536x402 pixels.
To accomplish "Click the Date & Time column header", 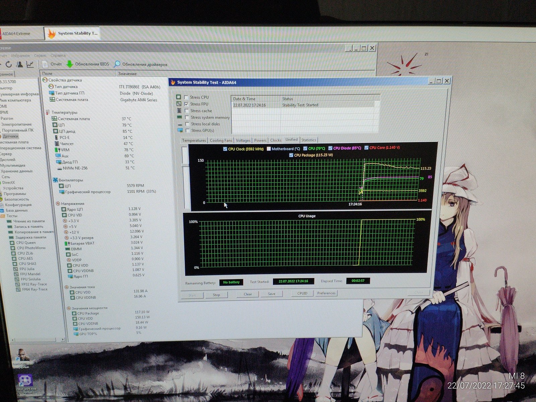I will point(256,99).
